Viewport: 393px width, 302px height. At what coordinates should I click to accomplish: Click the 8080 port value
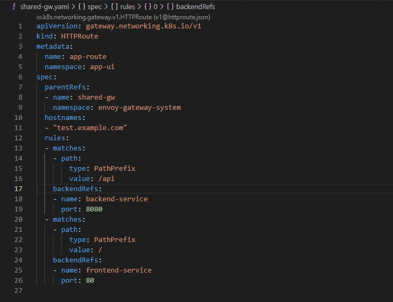(x=94, y=209)
